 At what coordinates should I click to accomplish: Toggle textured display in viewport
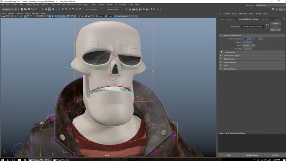[x=58, y=16]
